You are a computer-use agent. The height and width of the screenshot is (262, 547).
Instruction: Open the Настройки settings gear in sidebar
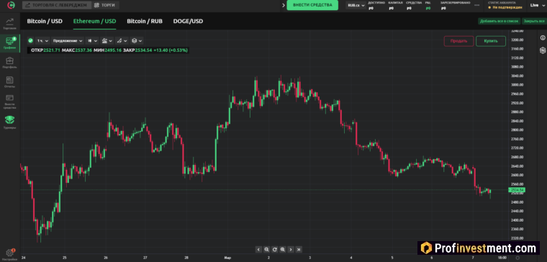10,254
